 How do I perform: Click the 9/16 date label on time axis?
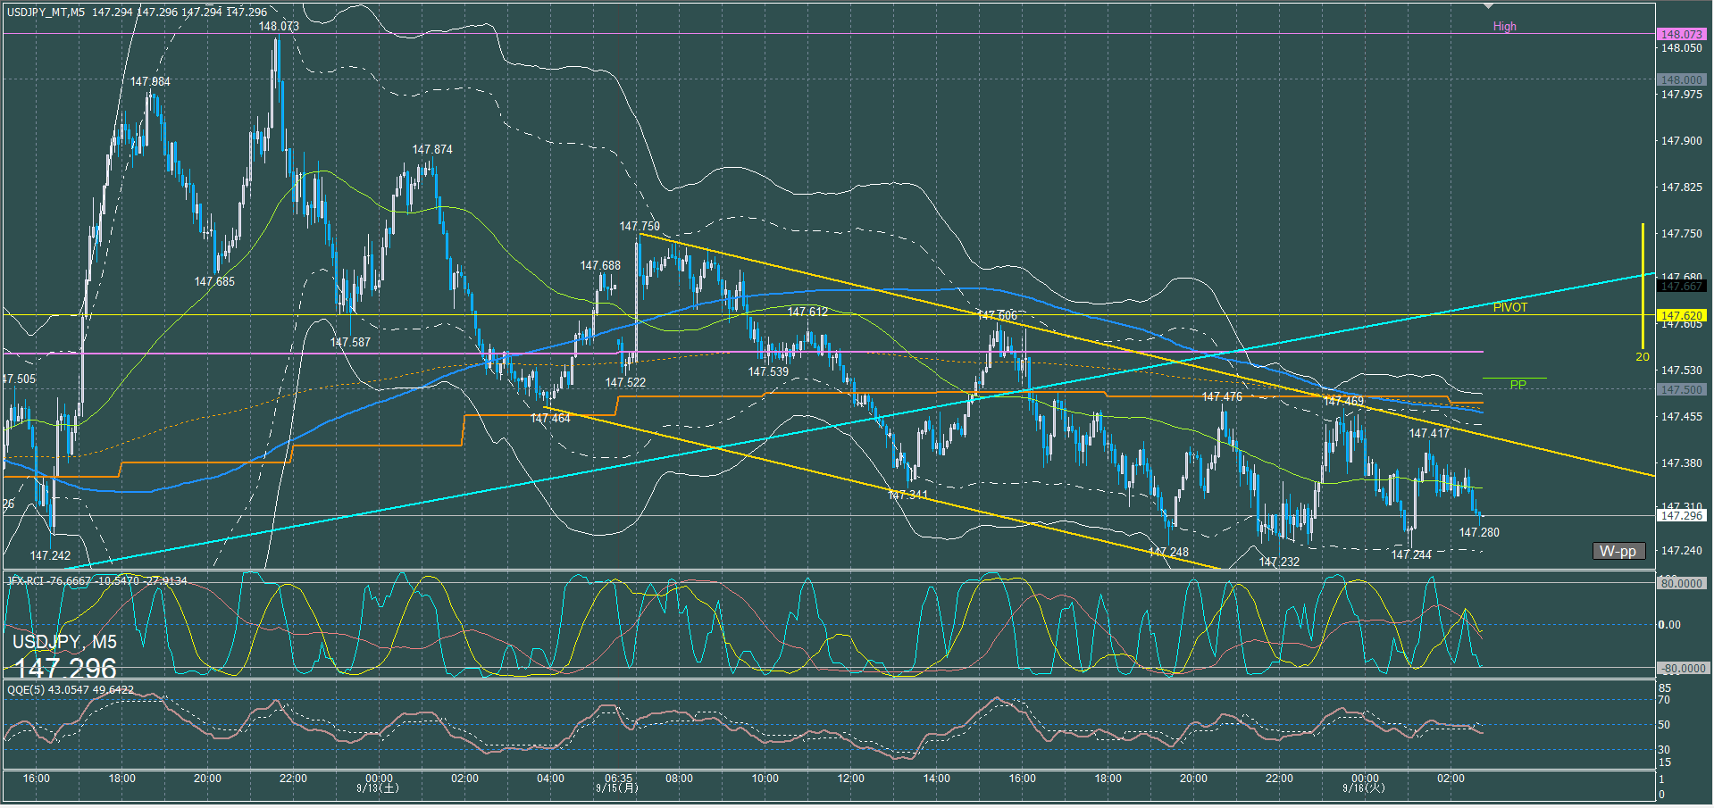pyautogui.click(x=1364, y=788)
